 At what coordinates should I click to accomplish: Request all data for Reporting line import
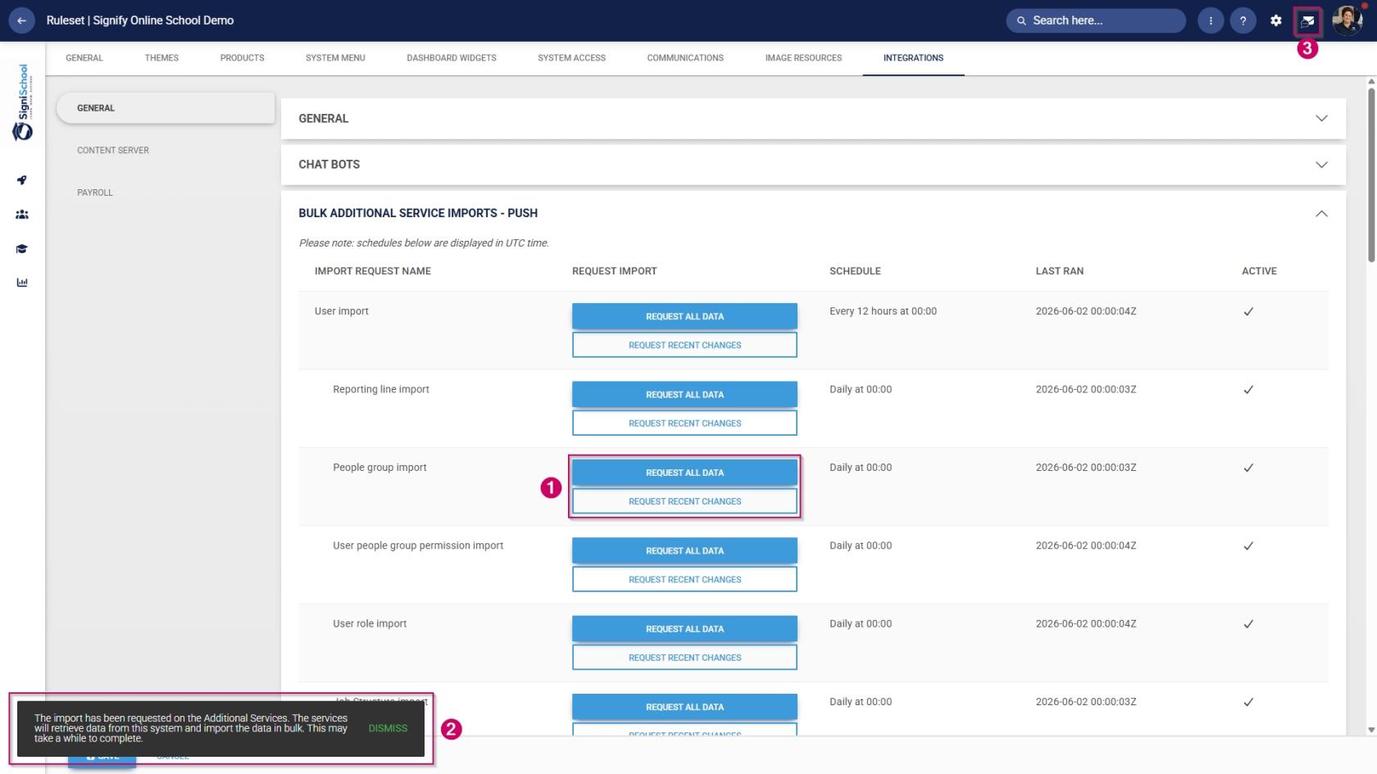[684, 395]
